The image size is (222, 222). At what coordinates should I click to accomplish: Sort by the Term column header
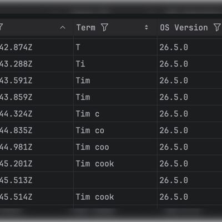(x=86, y=28)
